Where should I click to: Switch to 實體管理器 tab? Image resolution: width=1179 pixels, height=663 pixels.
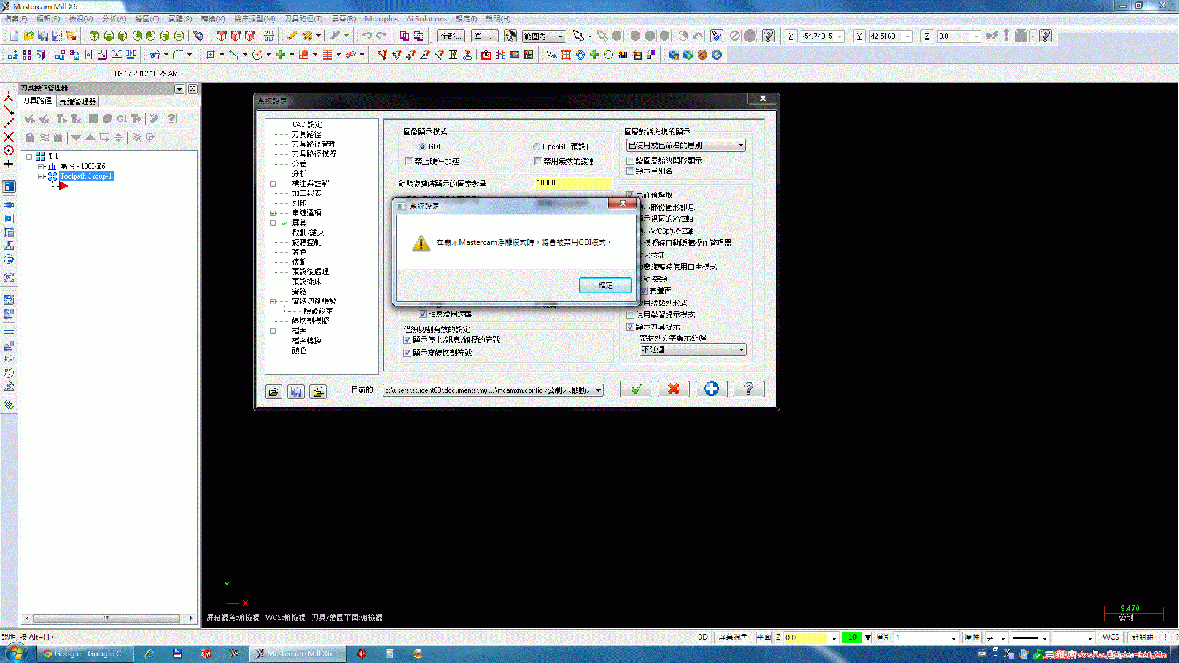click(77, 102)
